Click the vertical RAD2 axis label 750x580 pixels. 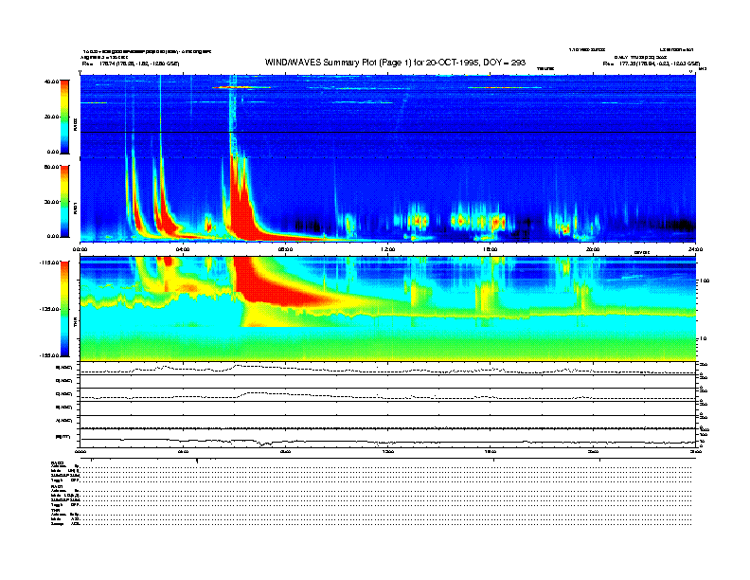pos(75,124)
